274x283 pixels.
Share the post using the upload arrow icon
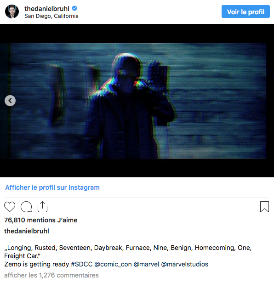(42, 207)
